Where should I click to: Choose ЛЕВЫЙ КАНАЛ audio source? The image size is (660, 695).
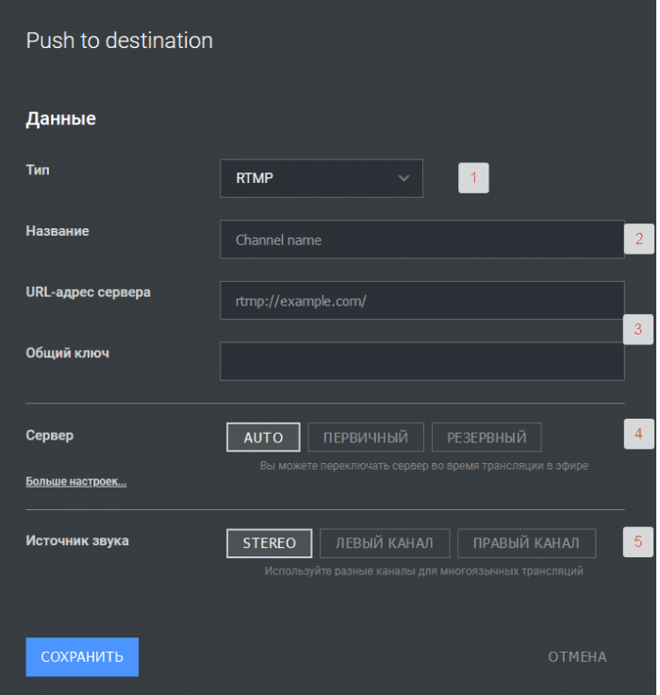(385, 543)
